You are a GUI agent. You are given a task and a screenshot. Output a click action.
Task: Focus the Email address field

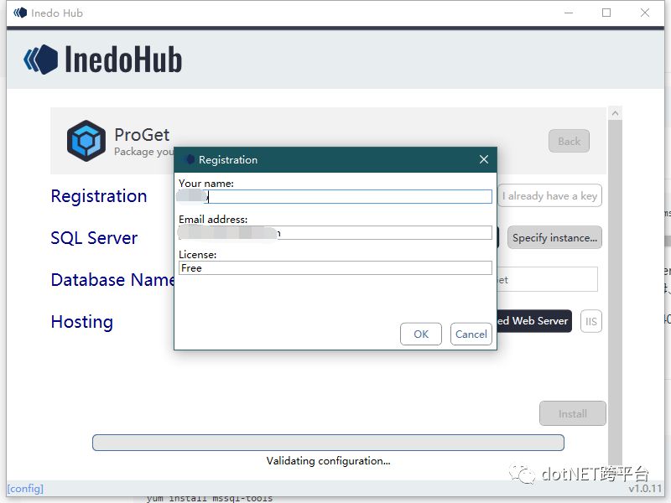point(335,233)
